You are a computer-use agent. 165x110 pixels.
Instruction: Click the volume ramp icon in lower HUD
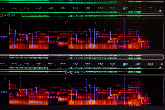68,72
